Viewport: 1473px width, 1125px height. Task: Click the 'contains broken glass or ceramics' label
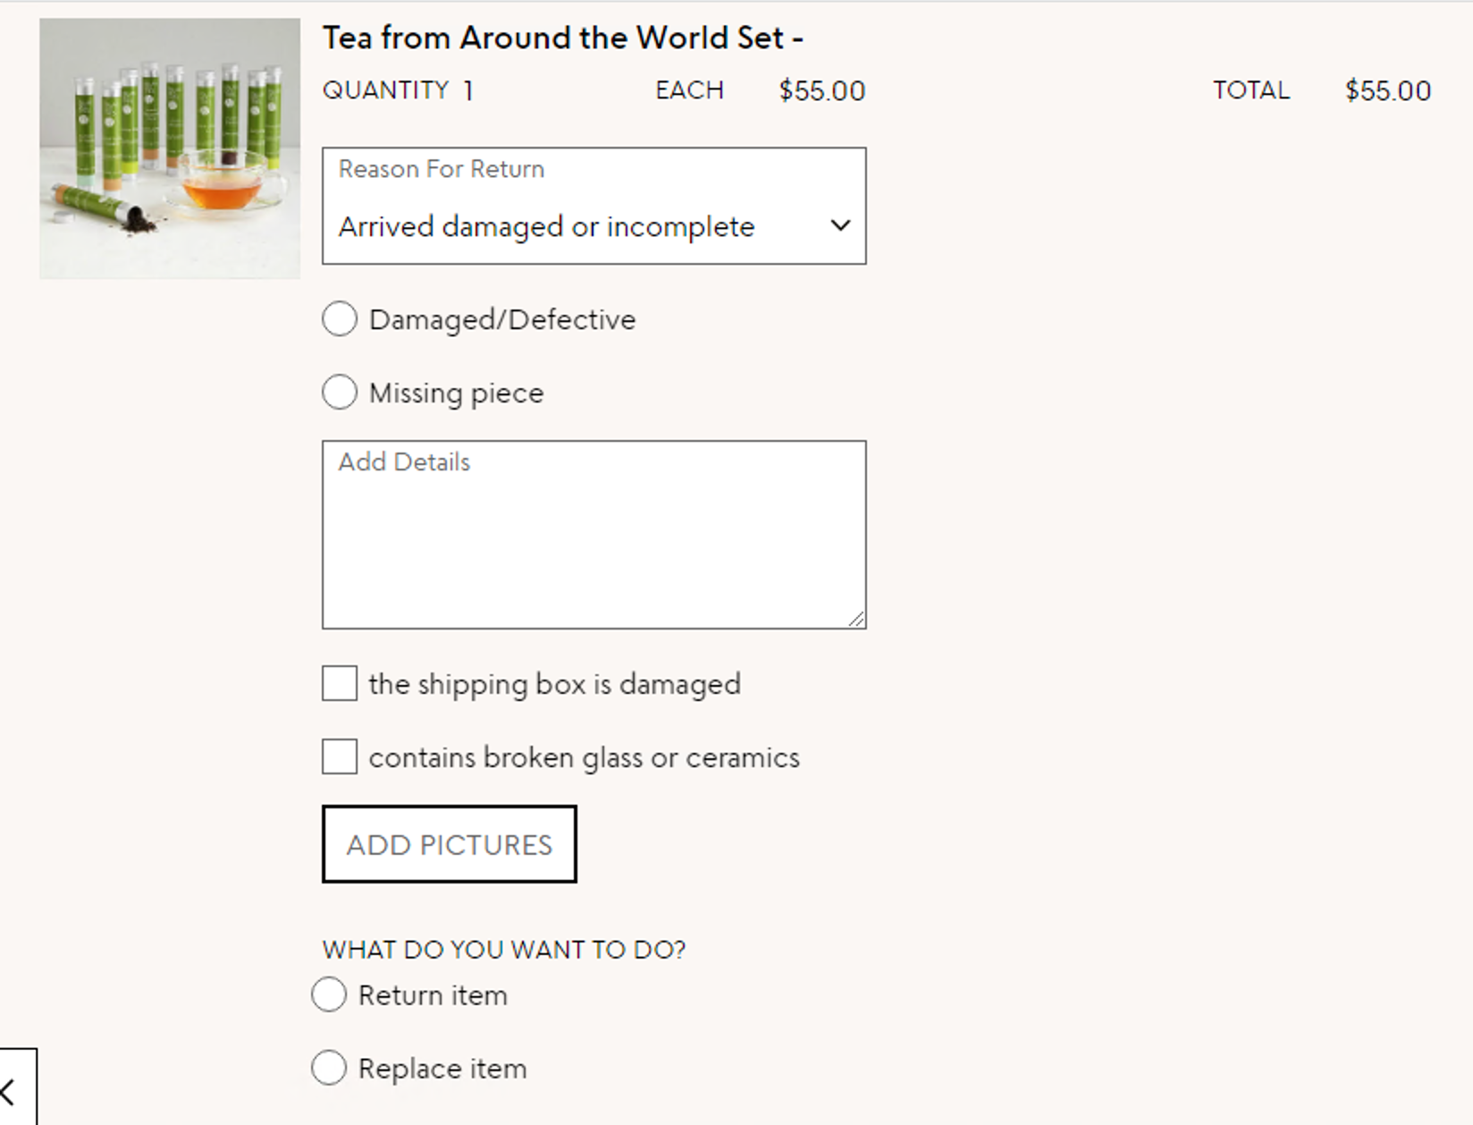click(x=585, y=757)
